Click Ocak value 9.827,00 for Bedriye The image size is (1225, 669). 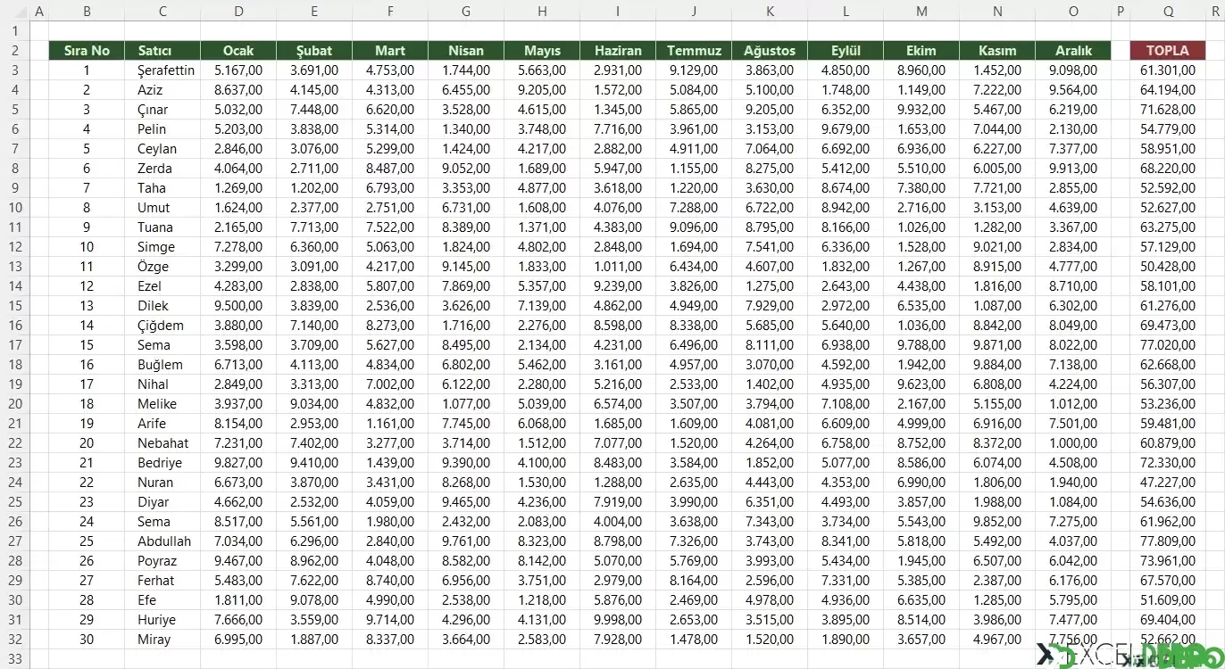(x=238, y=463)
